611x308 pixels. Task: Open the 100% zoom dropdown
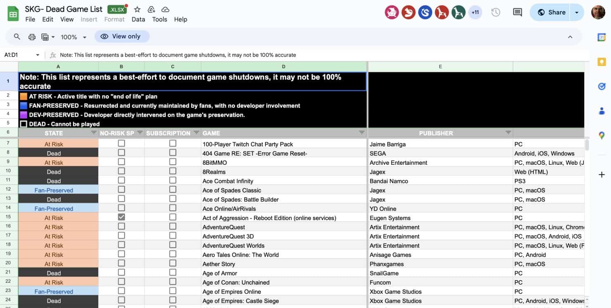coord(73,37)
